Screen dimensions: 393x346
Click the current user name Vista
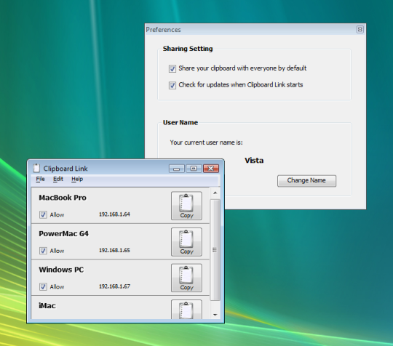(x=254, y=161)
